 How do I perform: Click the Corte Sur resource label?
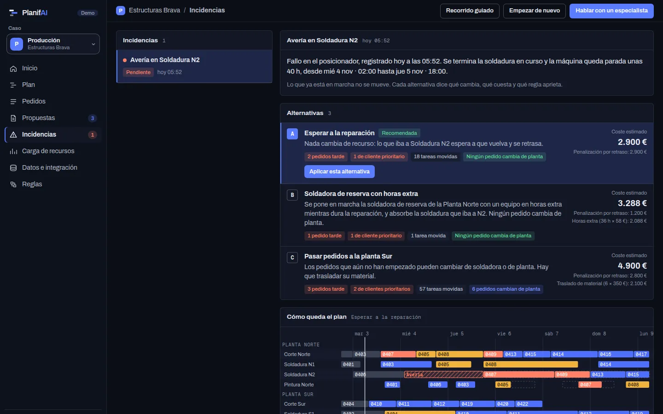[x=295, y=404]
